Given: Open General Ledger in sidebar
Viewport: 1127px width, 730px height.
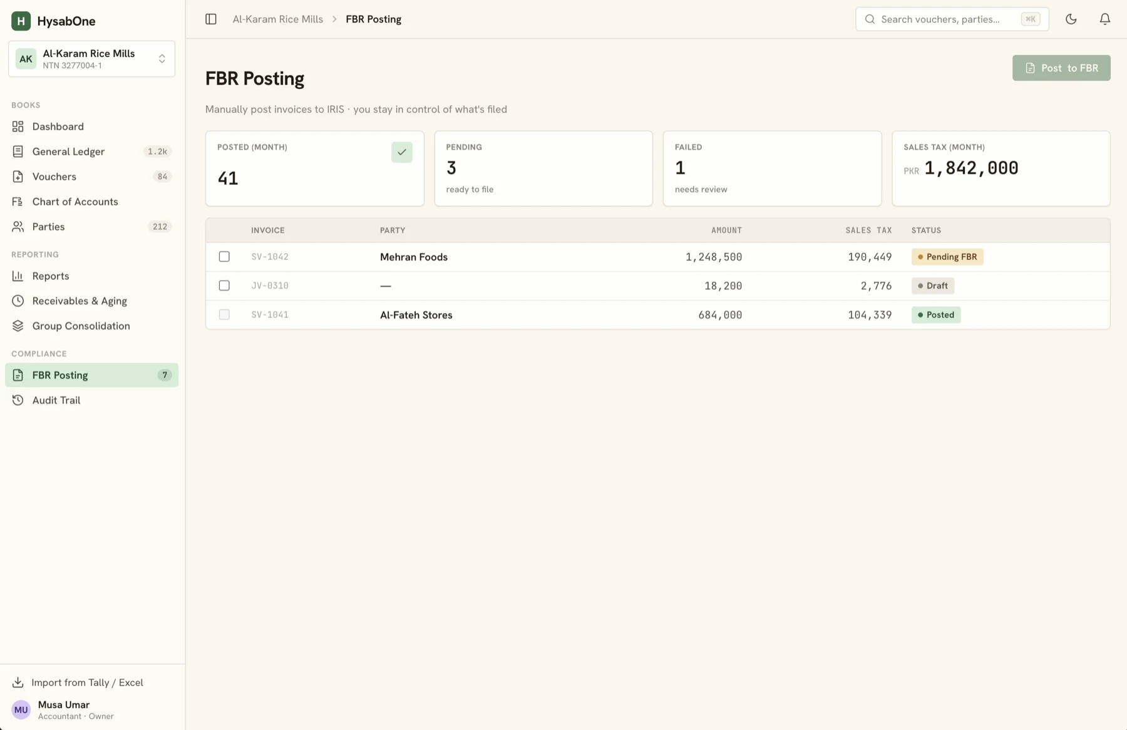Looking at the screenshot, I should [x=91, y=152].
